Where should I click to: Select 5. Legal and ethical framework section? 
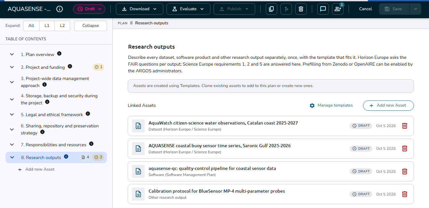click(52, 115)
